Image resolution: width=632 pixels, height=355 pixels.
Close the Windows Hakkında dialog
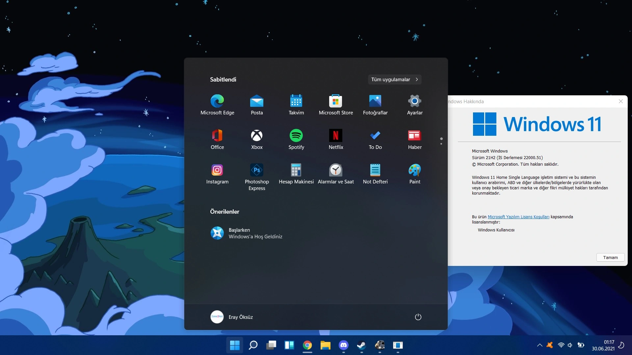point(621,101)
